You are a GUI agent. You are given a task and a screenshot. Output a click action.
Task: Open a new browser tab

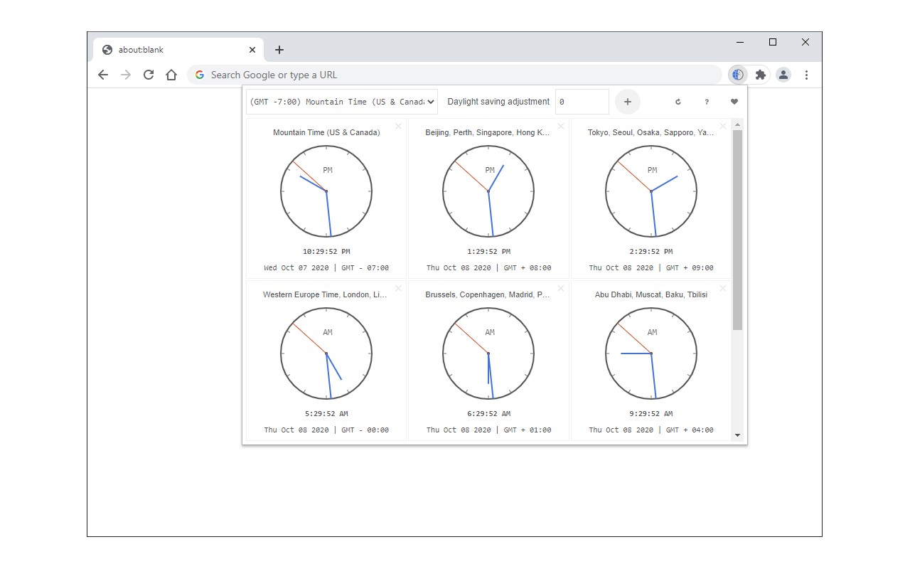[x=279, y=50]
